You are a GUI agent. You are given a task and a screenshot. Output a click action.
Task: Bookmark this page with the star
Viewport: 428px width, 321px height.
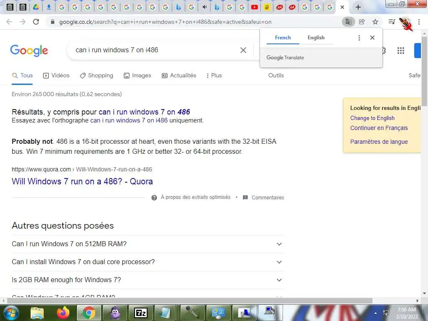click(x=375, y=22)
